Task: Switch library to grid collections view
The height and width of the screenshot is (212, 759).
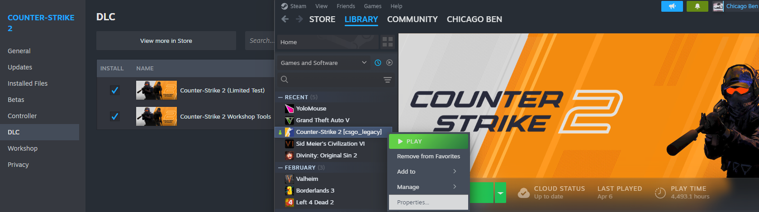Action: 388,42
